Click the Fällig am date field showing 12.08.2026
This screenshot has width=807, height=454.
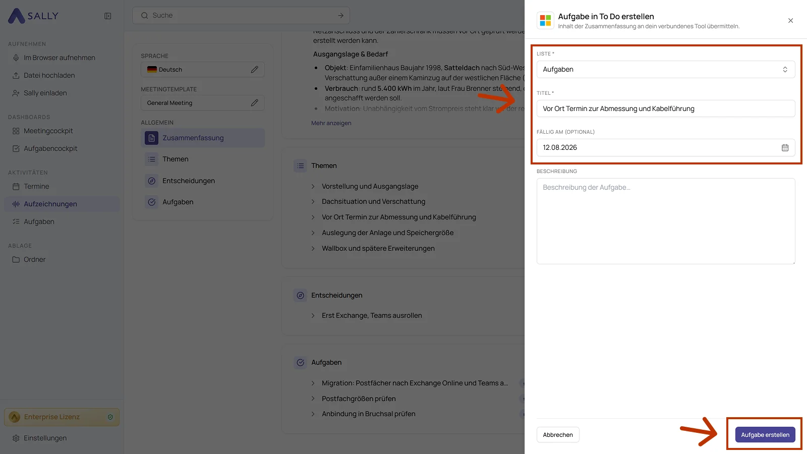(x=666, y=148)
